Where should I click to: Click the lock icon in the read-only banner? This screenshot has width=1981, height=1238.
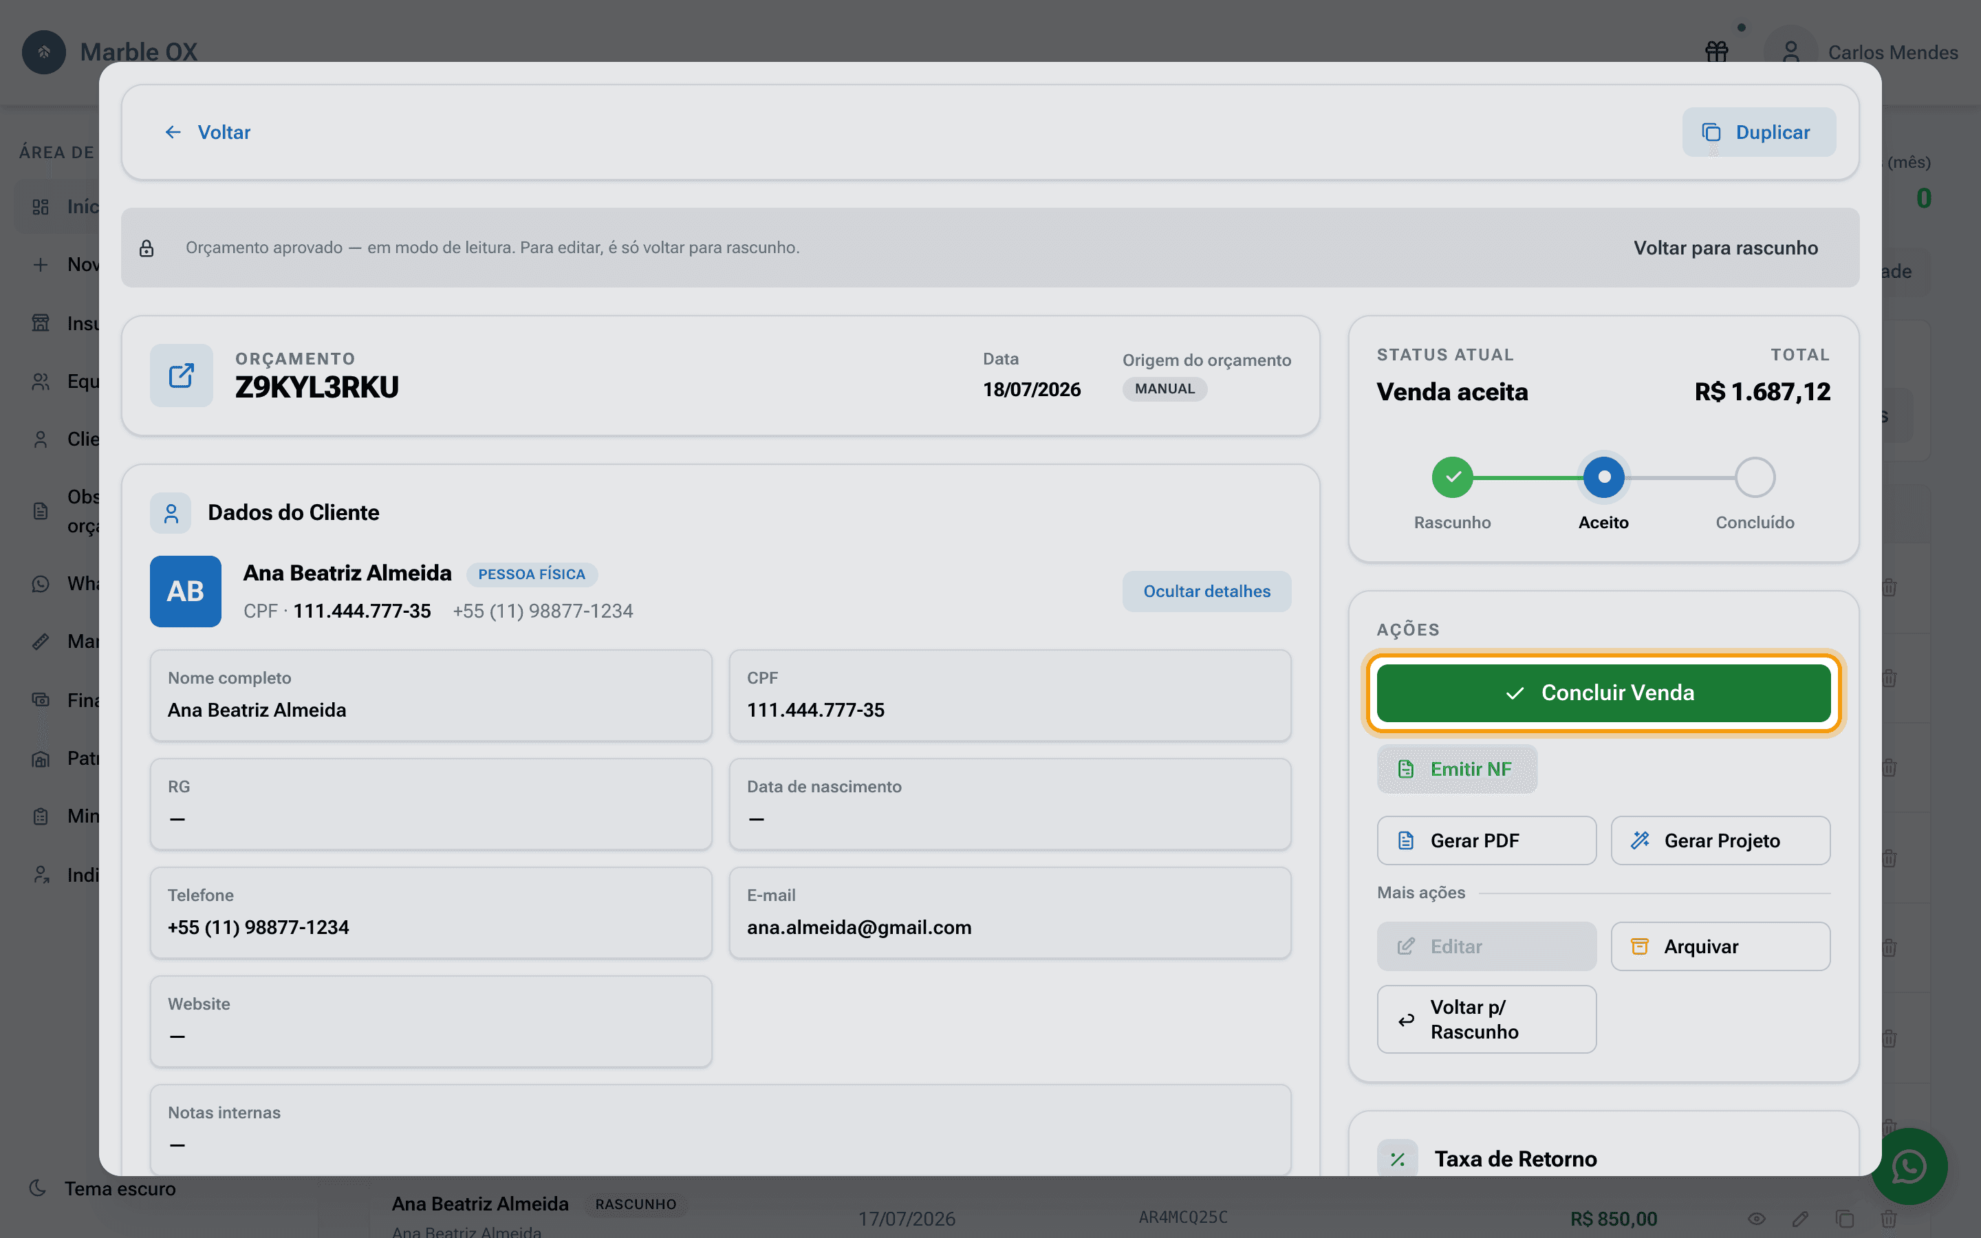[x=147, y=248]
